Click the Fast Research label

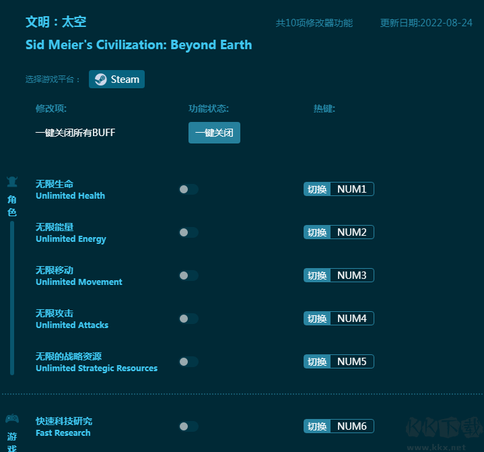point(63,433)
